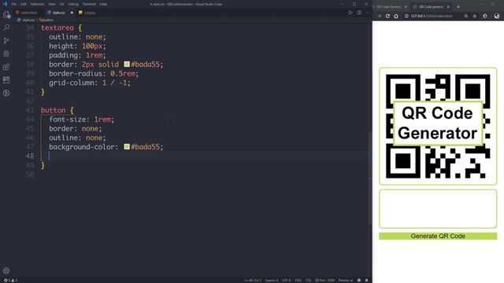Click the CSS language mode indicator

click(x=308, y=280)
